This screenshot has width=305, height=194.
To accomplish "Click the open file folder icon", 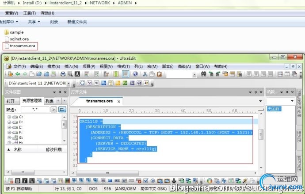I will [x=39, y=74].
